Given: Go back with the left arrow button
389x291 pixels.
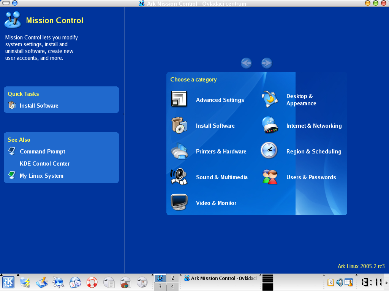Looking at the screenshot, I should (246, 63).
